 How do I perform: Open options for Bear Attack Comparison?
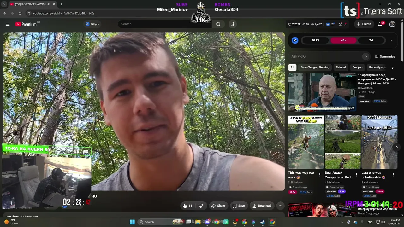(x=356, y=175)
